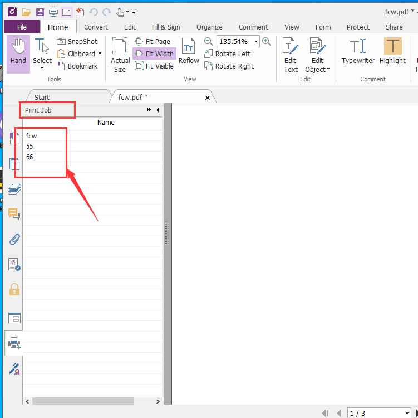
Task: Rotate the page left
Action: [x=227, y=54]
